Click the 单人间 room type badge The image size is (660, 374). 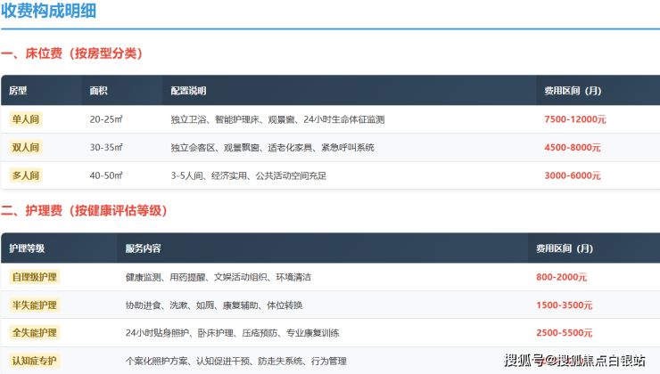pyautogui.click(x=25, y=119)
